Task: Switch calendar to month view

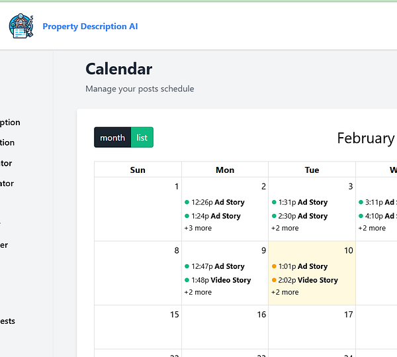Action: point(112,138)
